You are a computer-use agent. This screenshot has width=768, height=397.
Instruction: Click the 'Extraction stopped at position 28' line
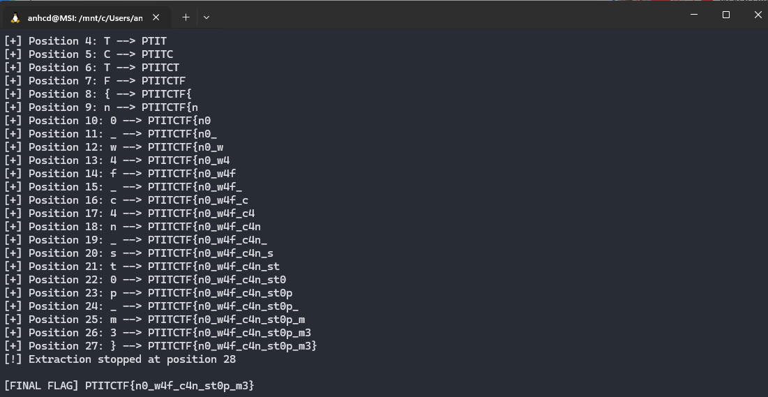tap(133, 359)
